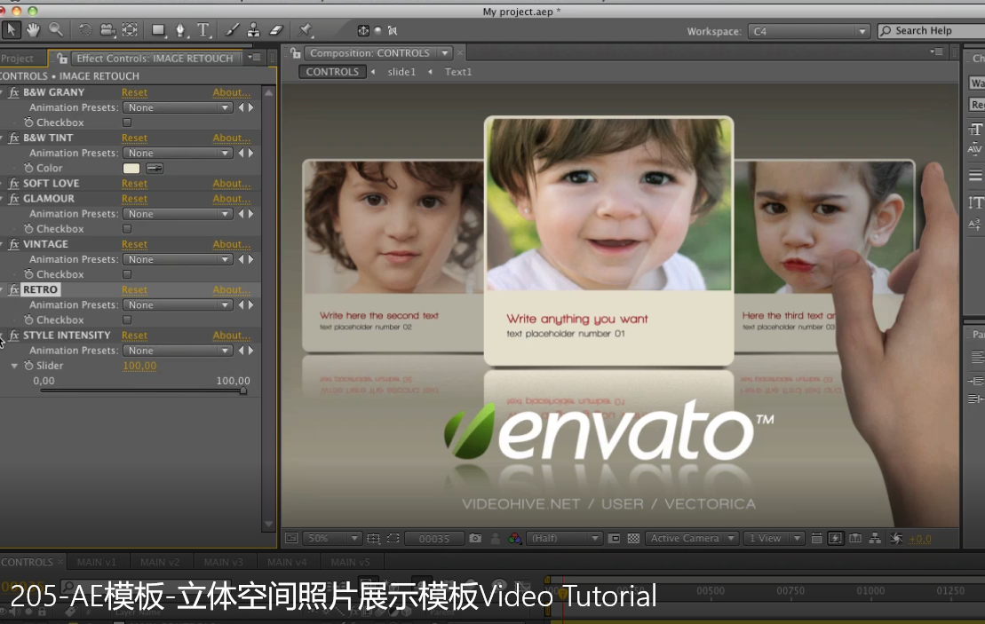The image size is (985, 624).
Task: Open the Active Camera view dropdown
Action: [691, 539]
